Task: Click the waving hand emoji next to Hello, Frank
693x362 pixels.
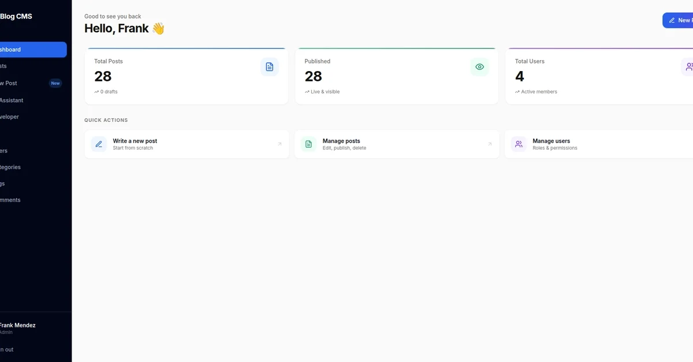Action: coord(158,28)
